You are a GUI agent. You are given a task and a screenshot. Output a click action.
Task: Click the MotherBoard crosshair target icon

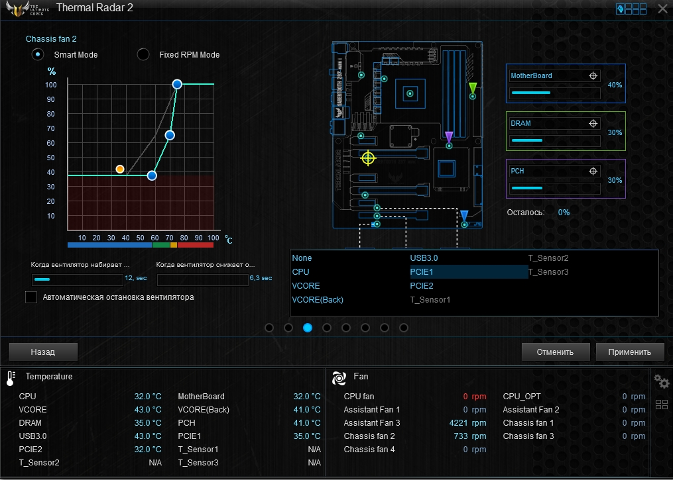coord(593,76)
